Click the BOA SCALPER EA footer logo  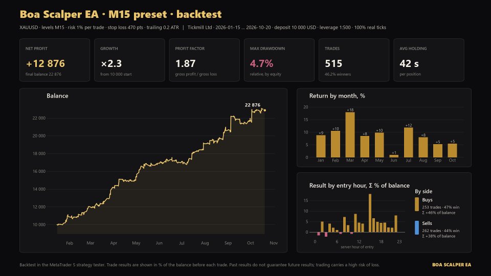452,265
